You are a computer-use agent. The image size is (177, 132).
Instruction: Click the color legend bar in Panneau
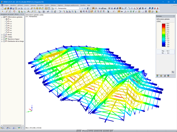[164, 35]
